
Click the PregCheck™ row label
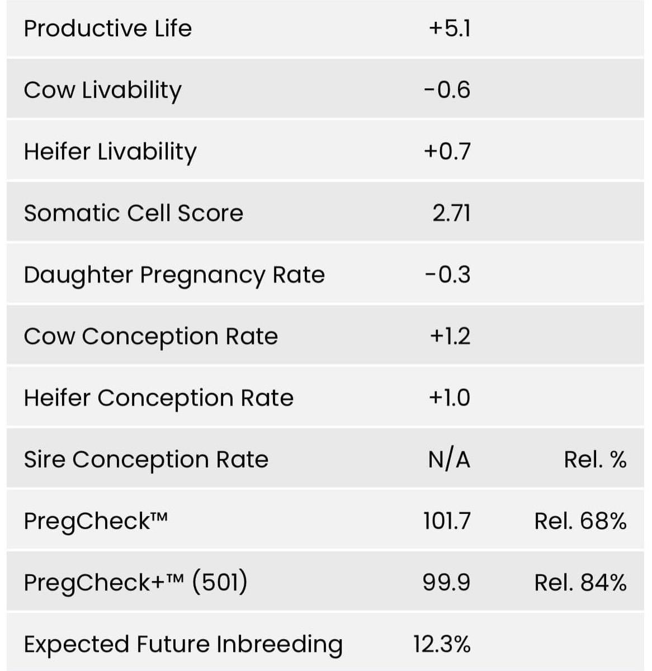click(x=96, y=521)
